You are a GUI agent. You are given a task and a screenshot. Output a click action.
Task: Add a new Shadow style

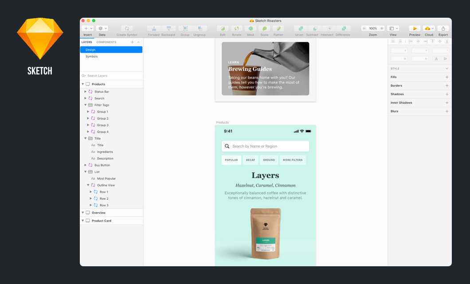(x=447, y=94)
